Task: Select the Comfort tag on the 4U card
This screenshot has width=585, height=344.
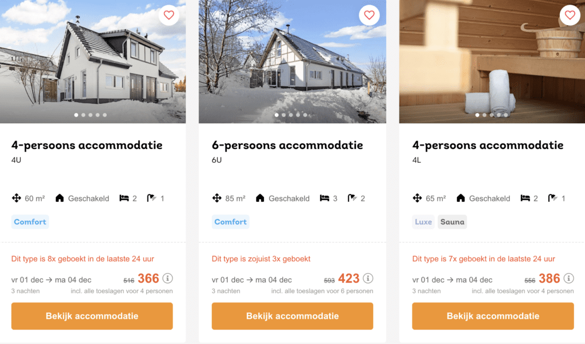Action: point(30,222)
